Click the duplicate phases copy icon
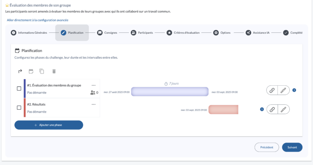 (42, 71)
